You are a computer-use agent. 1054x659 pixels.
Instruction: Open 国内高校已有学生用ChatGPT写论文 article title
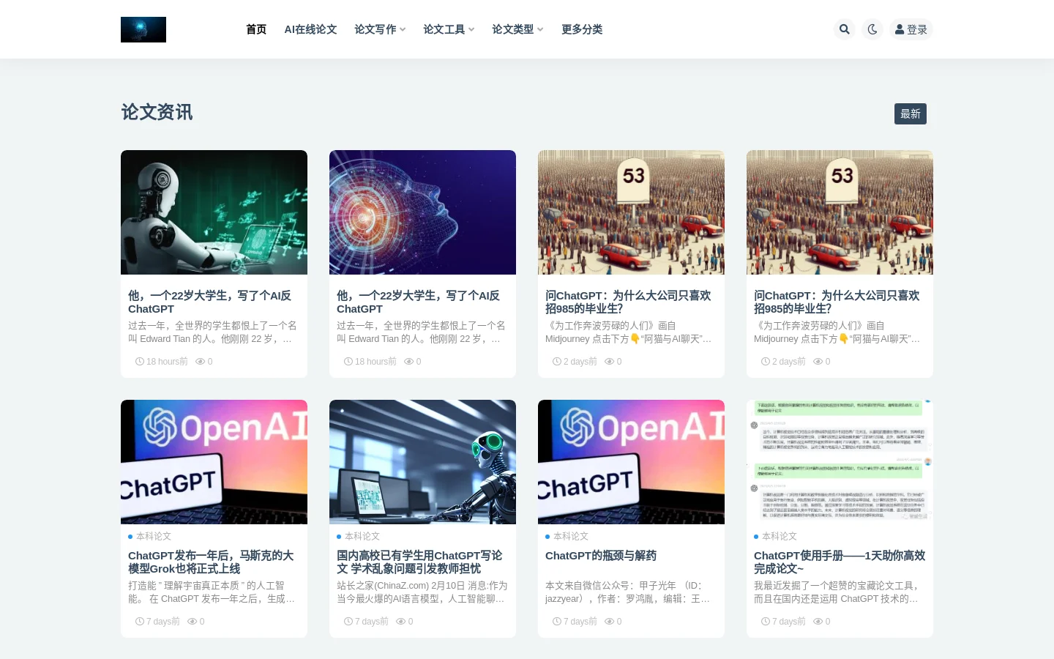(x=419, y=562)
